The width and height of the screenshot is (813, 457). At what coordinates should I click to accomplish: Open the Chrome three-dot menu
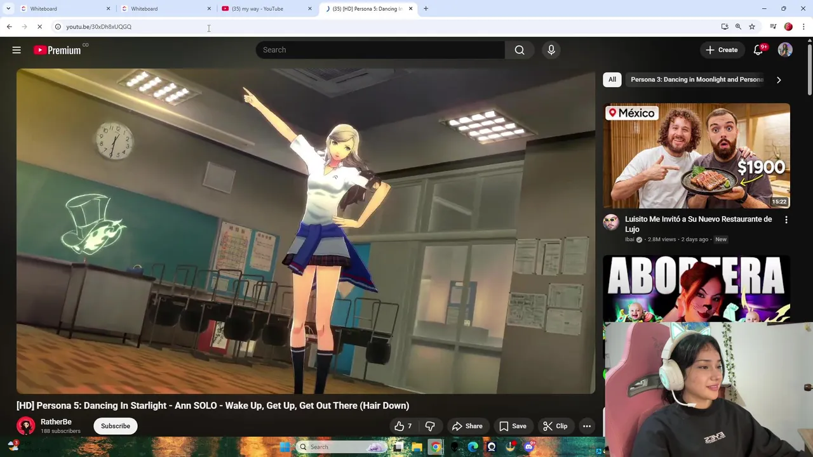pos(803,27)
